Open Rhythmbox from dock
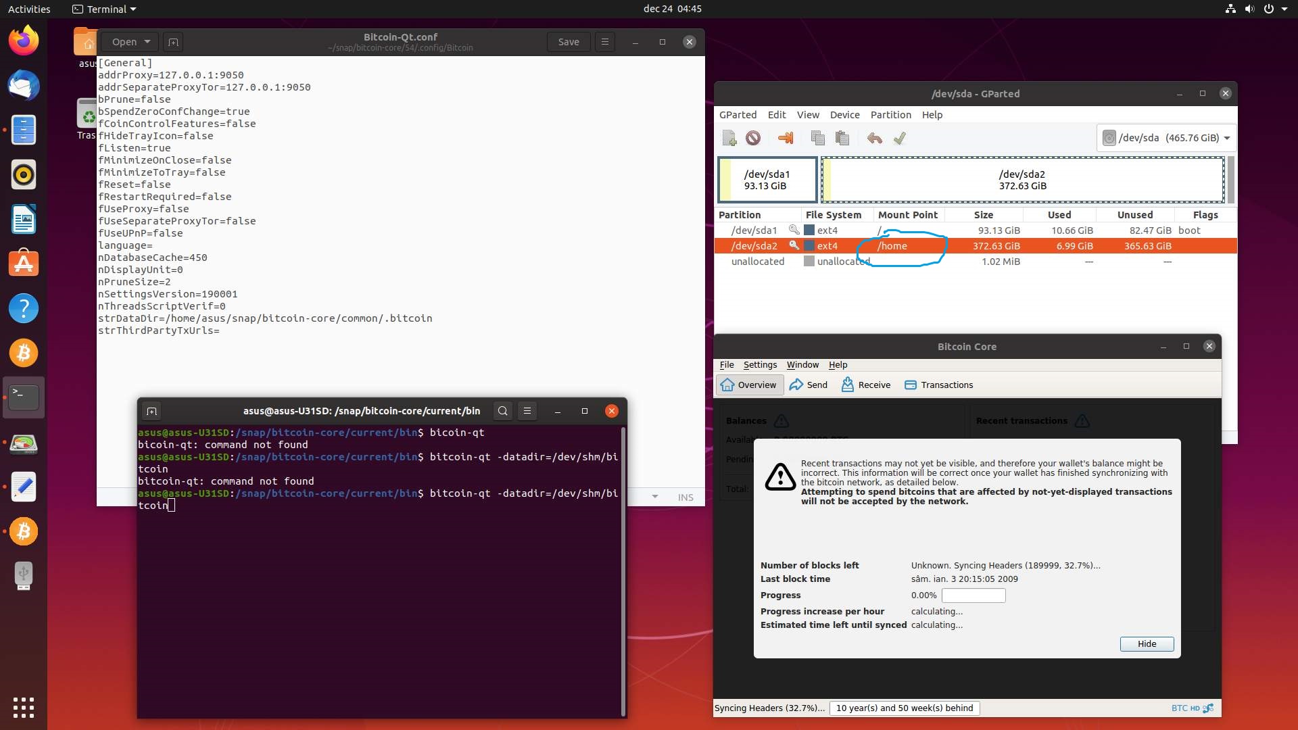Screen dimensions: 1298x730 24,174
